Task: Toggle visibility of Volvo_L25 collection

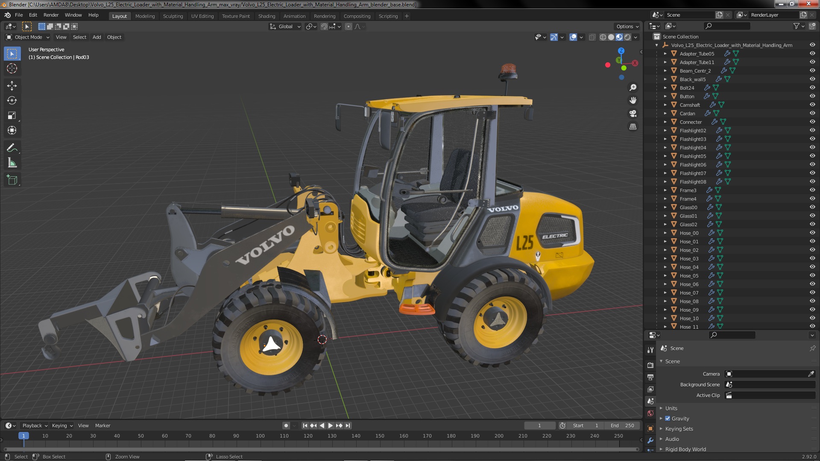Action: pos(812,45)
